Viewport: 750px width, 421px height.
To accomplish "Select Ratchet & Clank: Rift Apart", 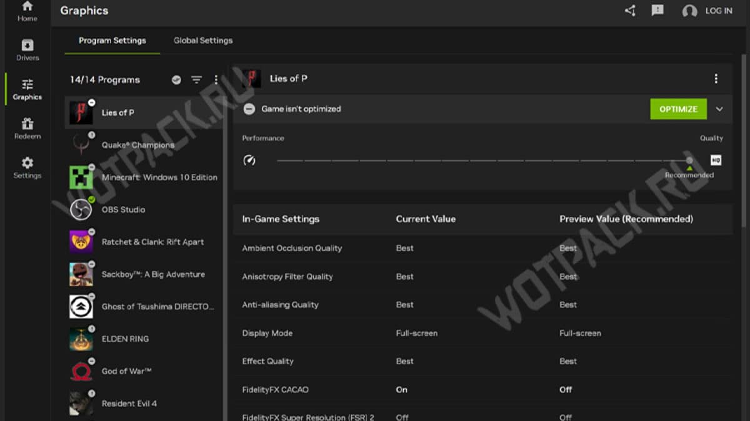I will coord(144,242).
